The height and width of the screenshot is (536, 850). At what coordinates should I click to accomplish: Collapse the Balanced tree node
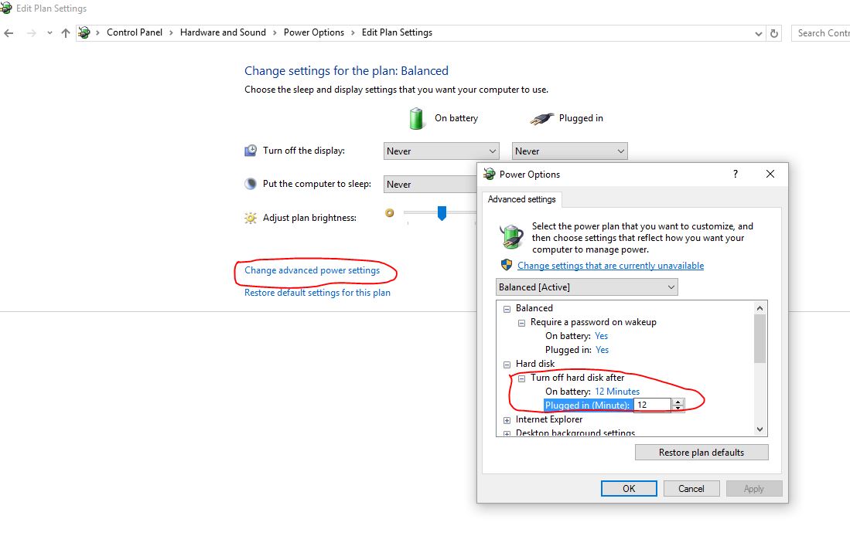[x=507, y=308]
